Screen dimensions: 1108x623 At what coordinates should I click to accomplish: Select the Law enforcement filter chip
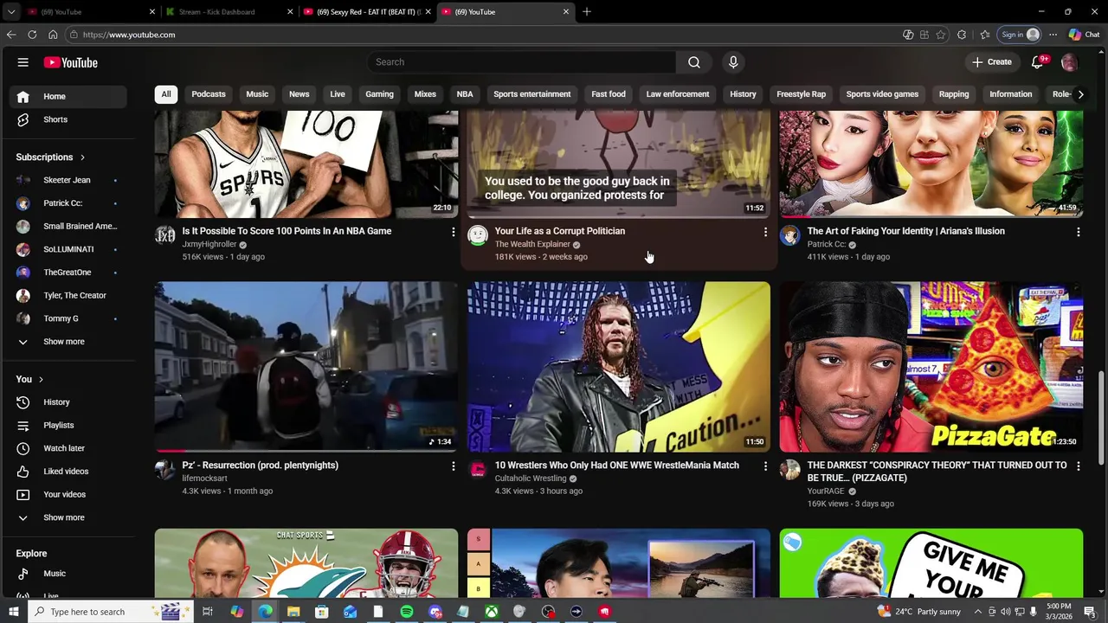tap(678, 94)
